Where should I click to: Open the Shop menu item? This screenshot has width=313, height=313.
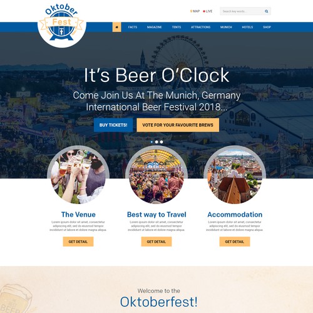point(267,27)
